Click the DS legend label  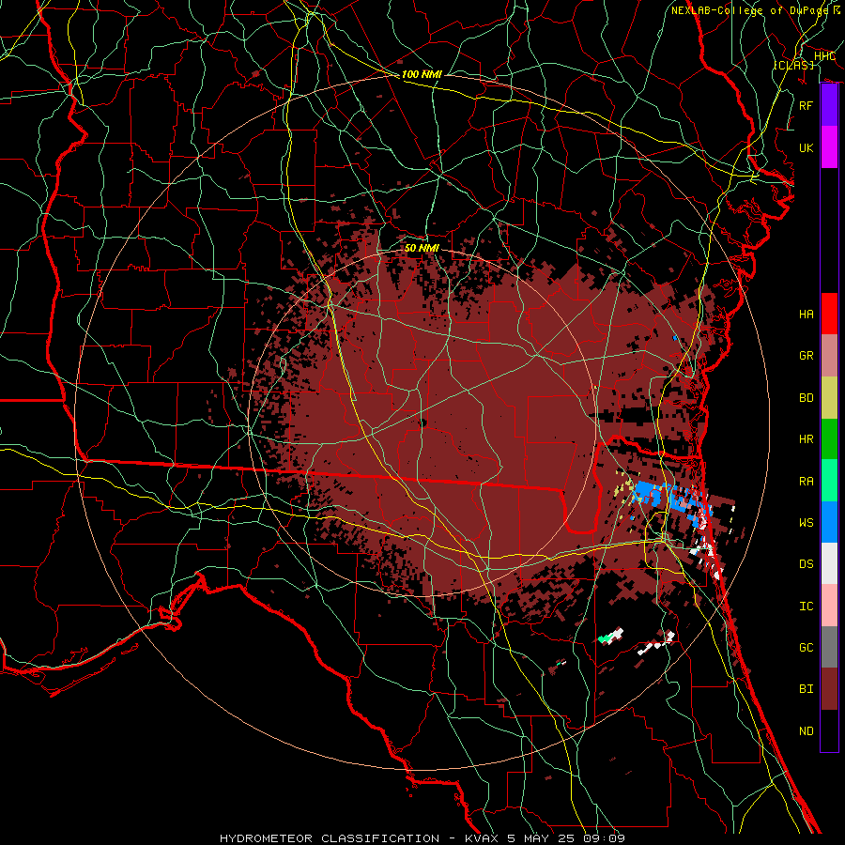(806, 564)
